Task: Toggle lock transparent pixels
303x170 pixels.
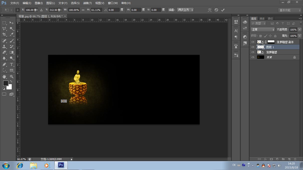Action: coord(260,36)
